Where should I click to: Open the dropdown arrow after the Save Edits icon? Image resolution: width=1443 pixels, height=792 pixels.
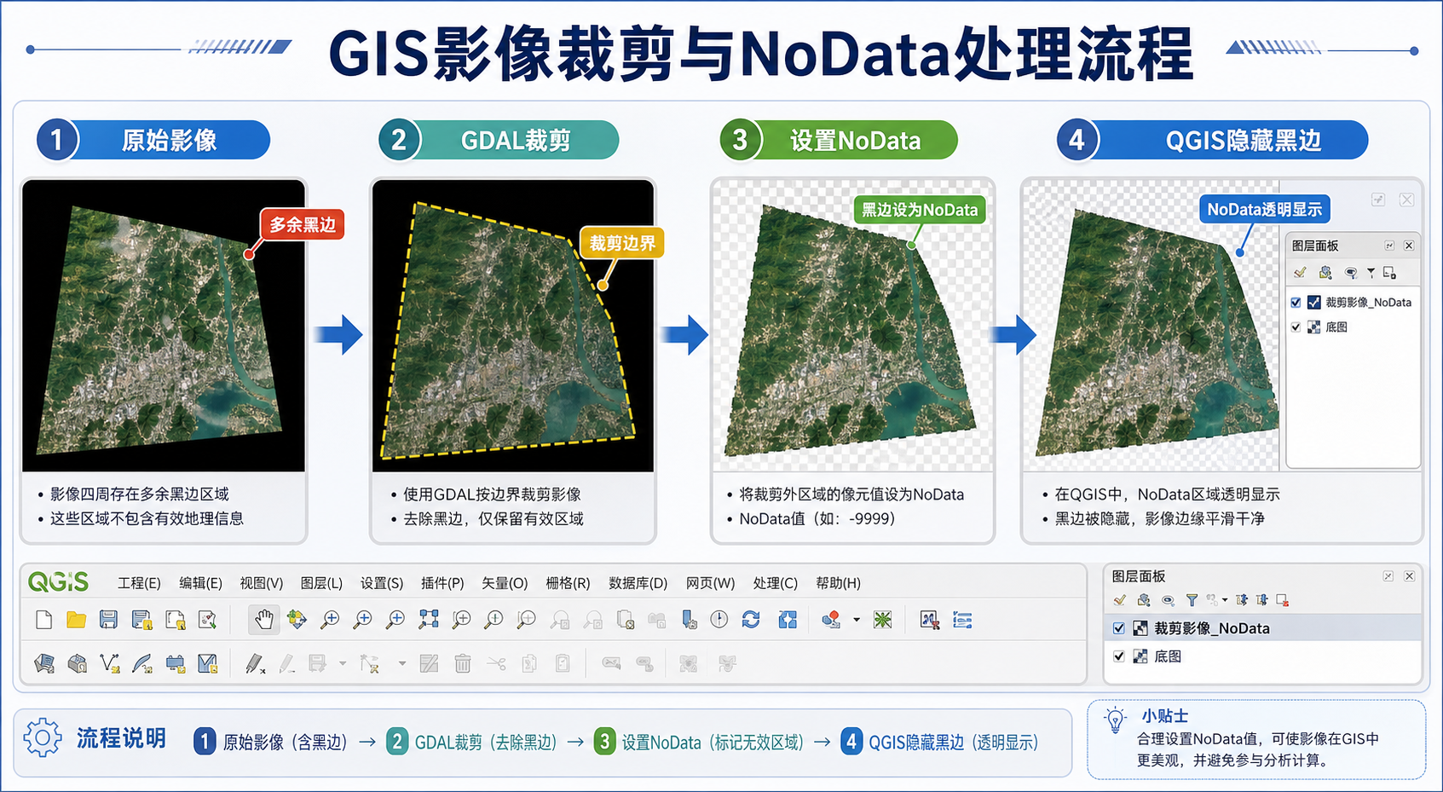343,663
